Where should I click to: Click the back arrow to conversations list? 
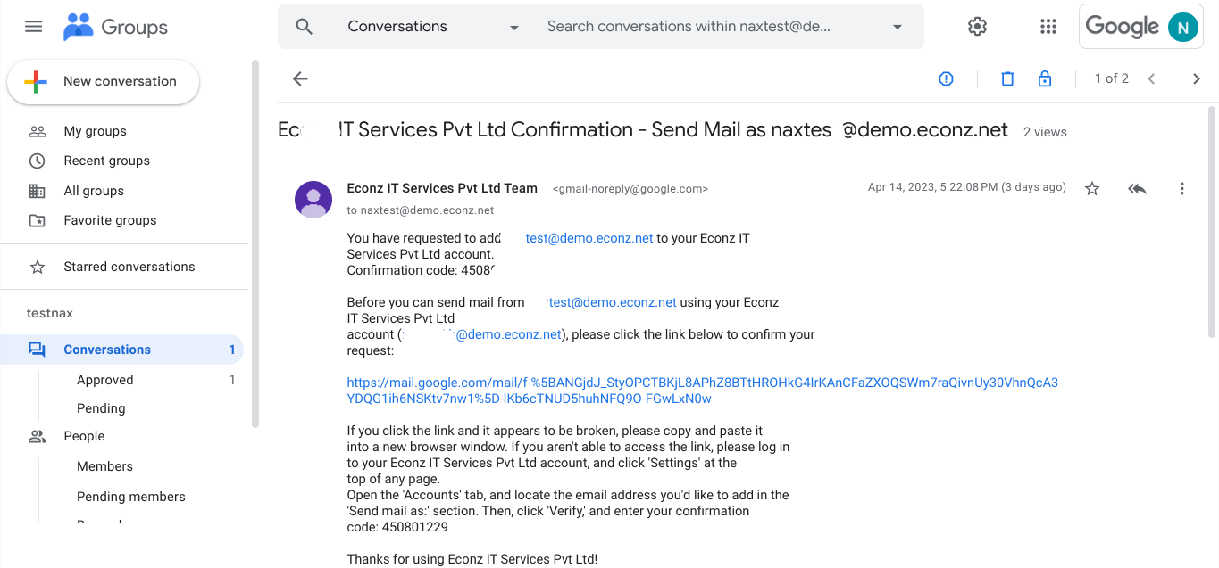[300, 79]
